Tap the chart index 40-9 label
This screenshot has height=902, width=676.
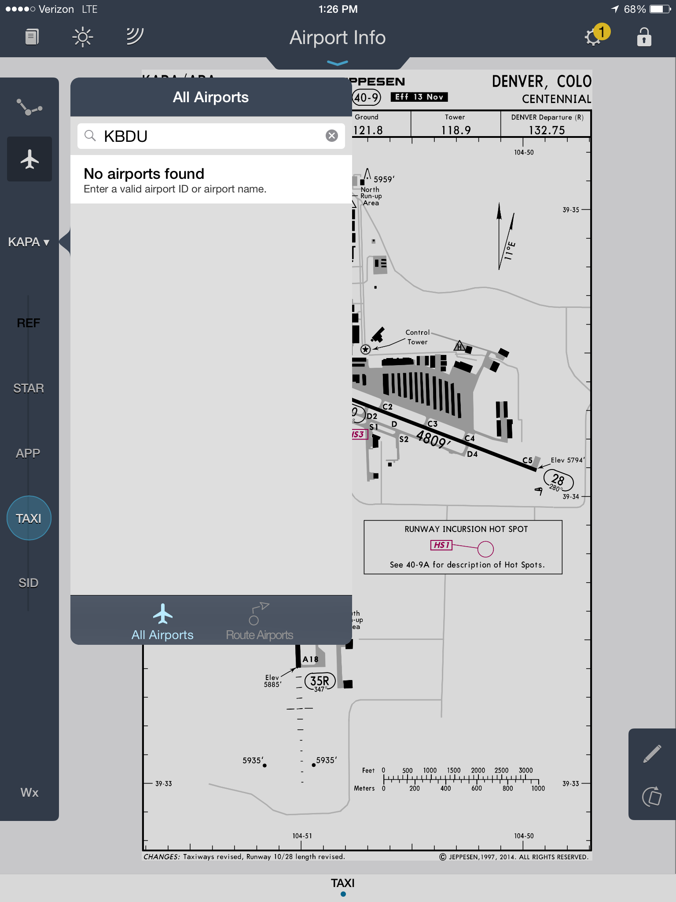click(367, 97)
